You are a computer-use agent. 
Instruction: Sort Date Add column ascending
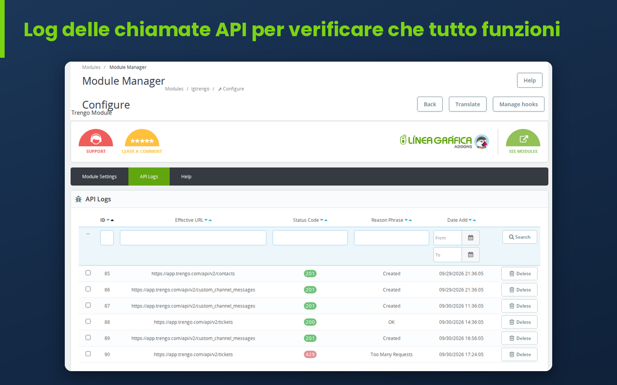coord(475,220)
